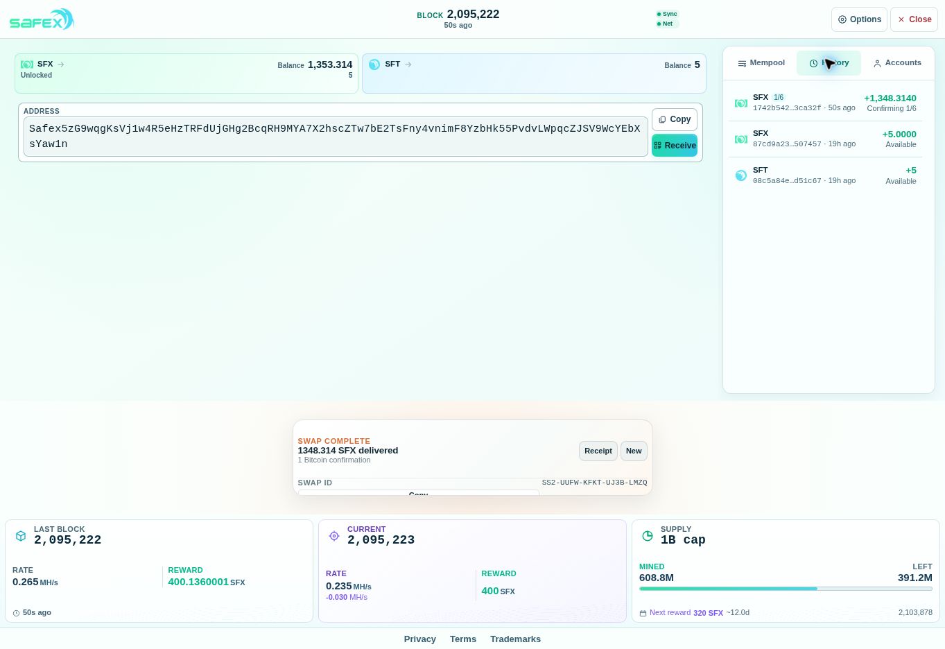Click the SFT token icon in balance card
Image resolution: width=945 pixels, height=649 pixels.
tap(374, 64)
